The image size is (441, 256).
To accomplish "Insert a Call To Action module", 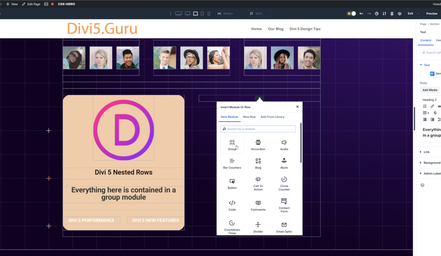I will [258, 183].
